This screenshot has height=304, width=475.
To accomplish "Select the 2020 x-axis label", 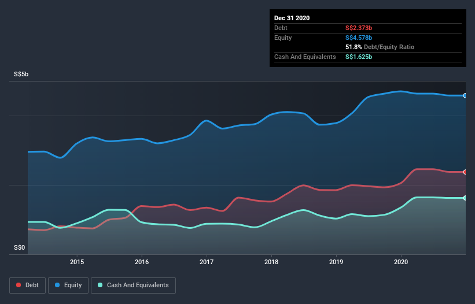I will coord(401,262).
